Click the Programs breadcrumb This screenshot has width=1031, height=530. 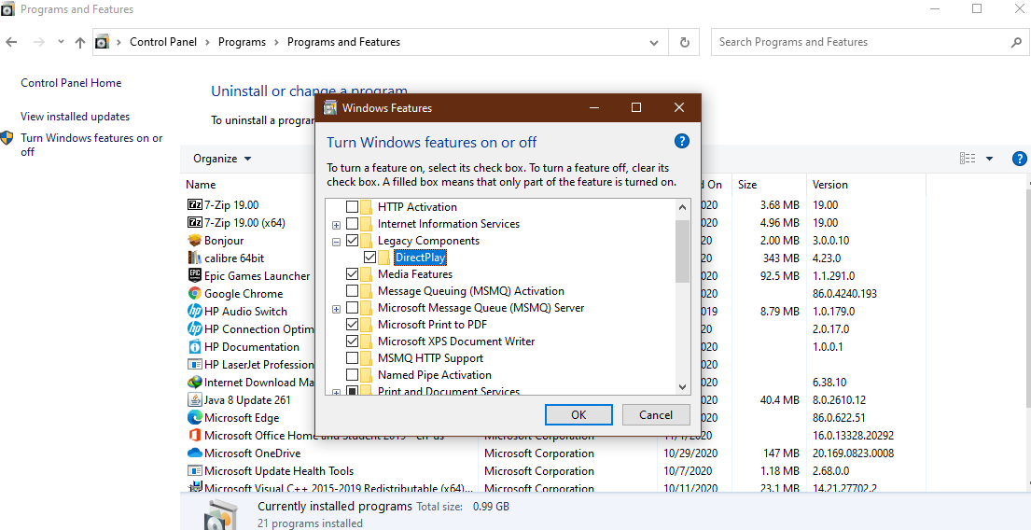[x=242, y=42]
